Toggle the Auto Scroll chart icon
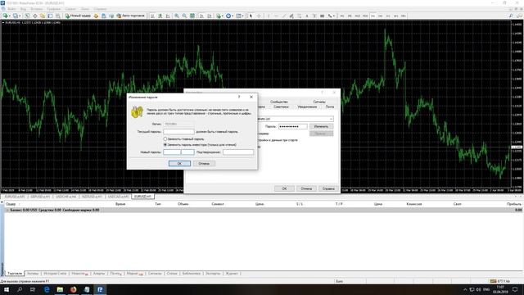The height and width of the screenshot is (295, 524). coord(201,16)
